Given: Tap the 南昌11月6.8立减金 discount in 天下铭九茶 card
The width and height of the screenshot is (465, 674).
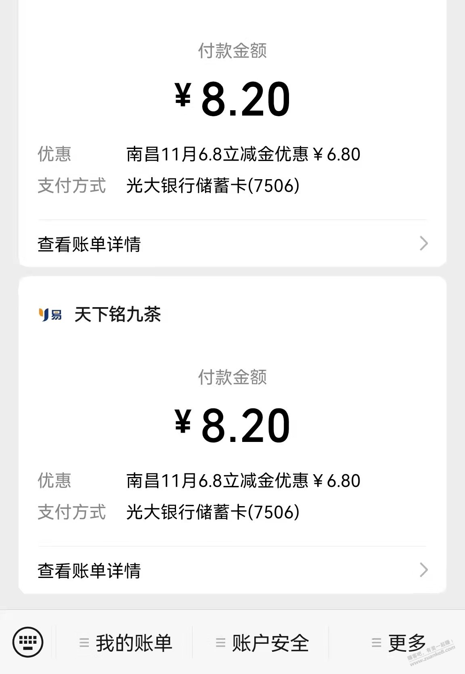Looking at the screenshot, I should 243,481.
